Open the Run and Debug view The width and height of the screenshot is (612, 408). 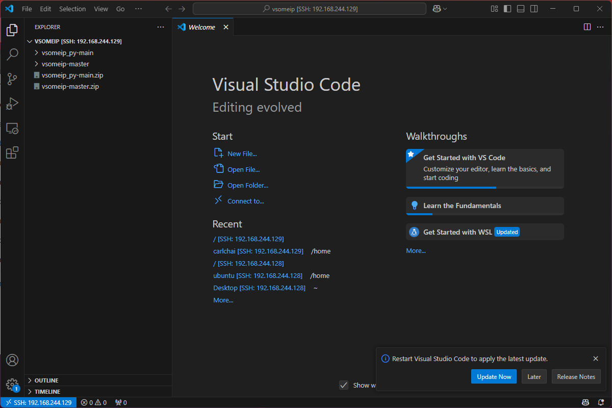click(x=12, y=104)
